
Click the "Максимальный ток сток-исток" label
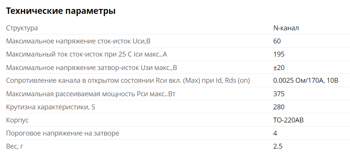click(x=86, y=54)
